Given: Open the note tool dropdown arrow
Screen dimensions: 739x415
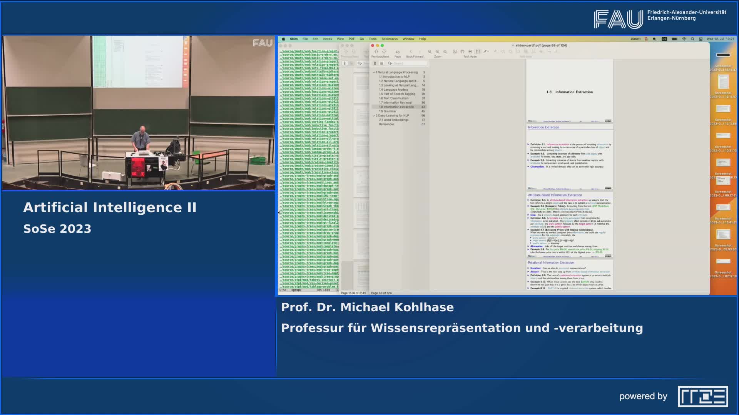Looking at the screenshot, I should point(488,51).
